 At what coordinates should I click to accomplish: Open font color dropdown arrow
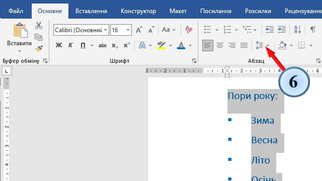190,45
